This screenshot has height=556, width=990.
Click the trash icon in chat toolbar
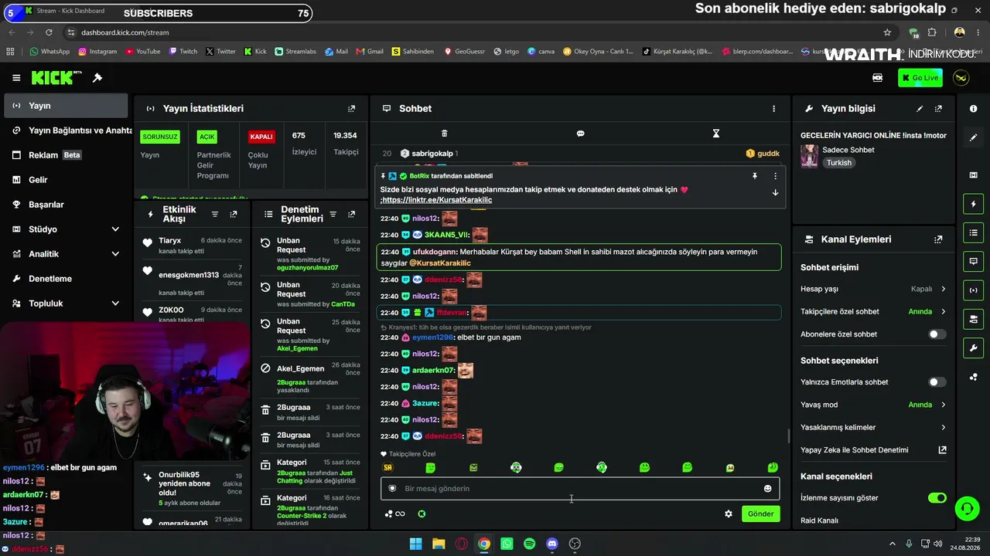(x=444, y=134)
